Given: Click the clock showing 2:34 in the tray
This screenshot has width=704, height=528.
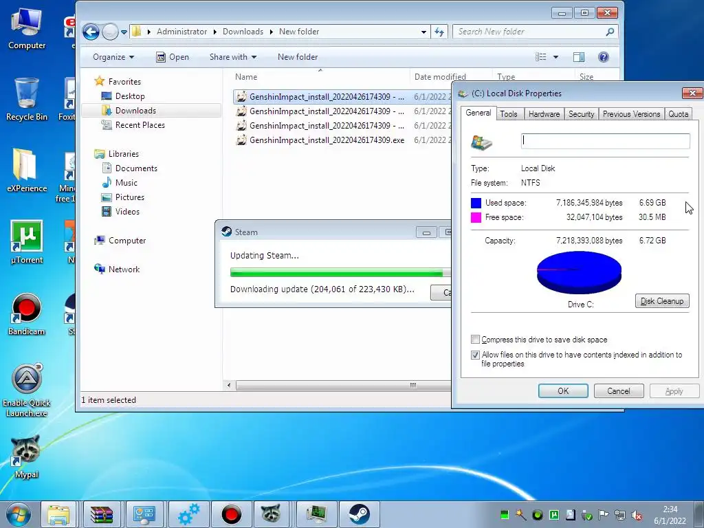Looking at the screenshot, I should [670, 514].
